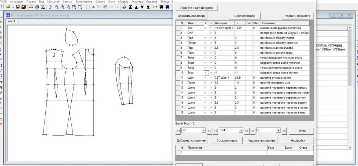Viewport: 358px width, 166px height.
Task: Click the > cell in the Шрл row
Action: coord(211,78)
